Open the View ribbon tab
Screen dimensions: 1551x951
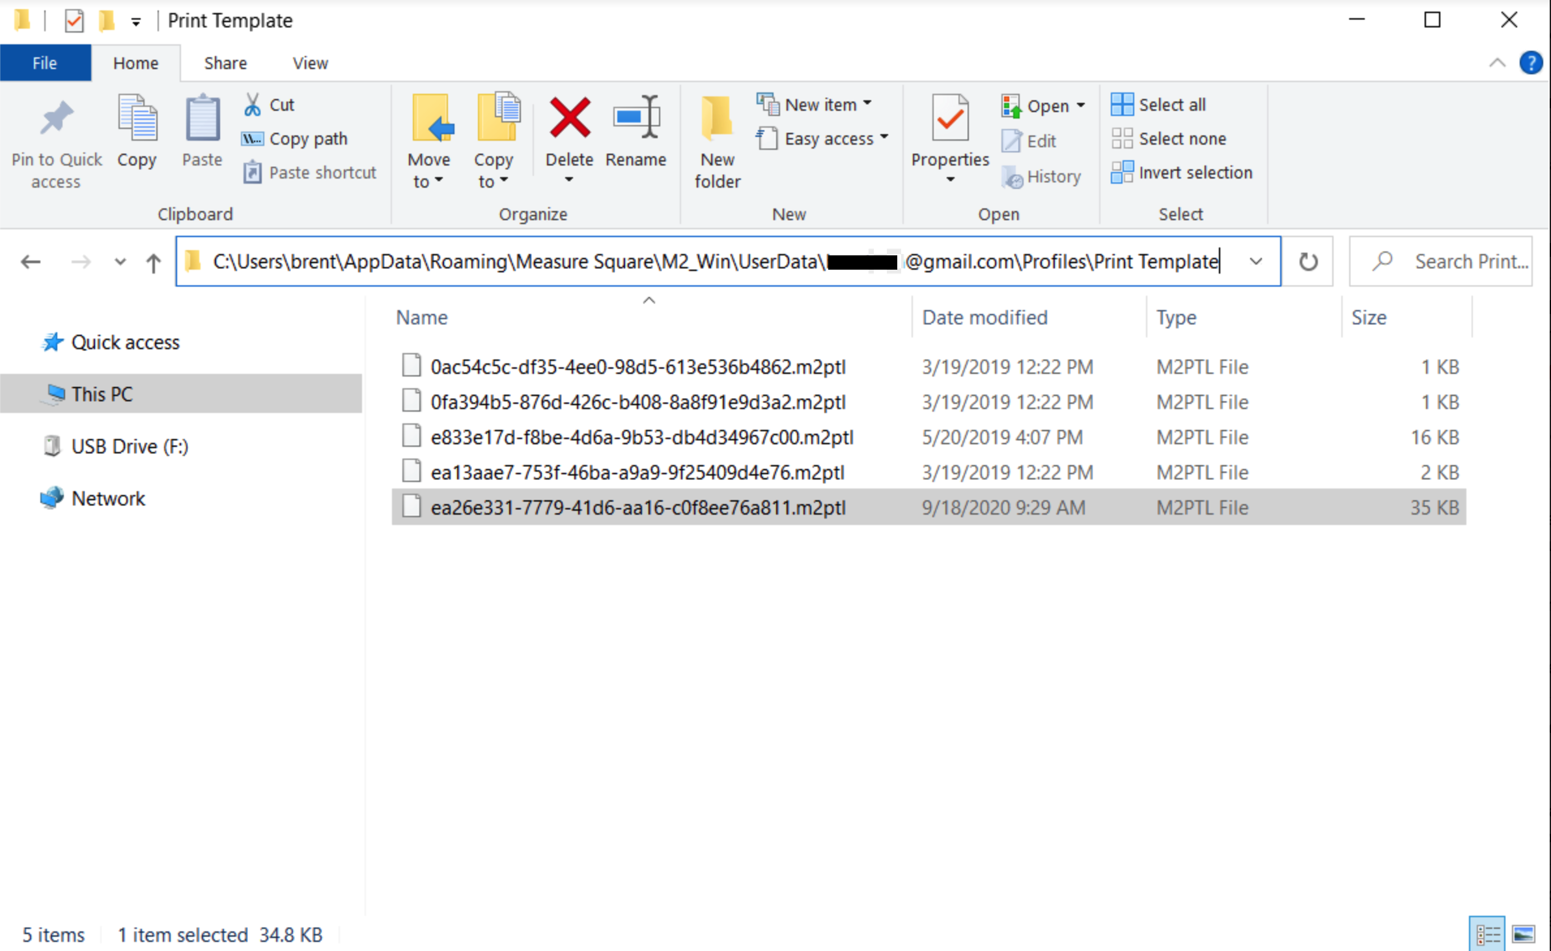click(x=310, y=63)
